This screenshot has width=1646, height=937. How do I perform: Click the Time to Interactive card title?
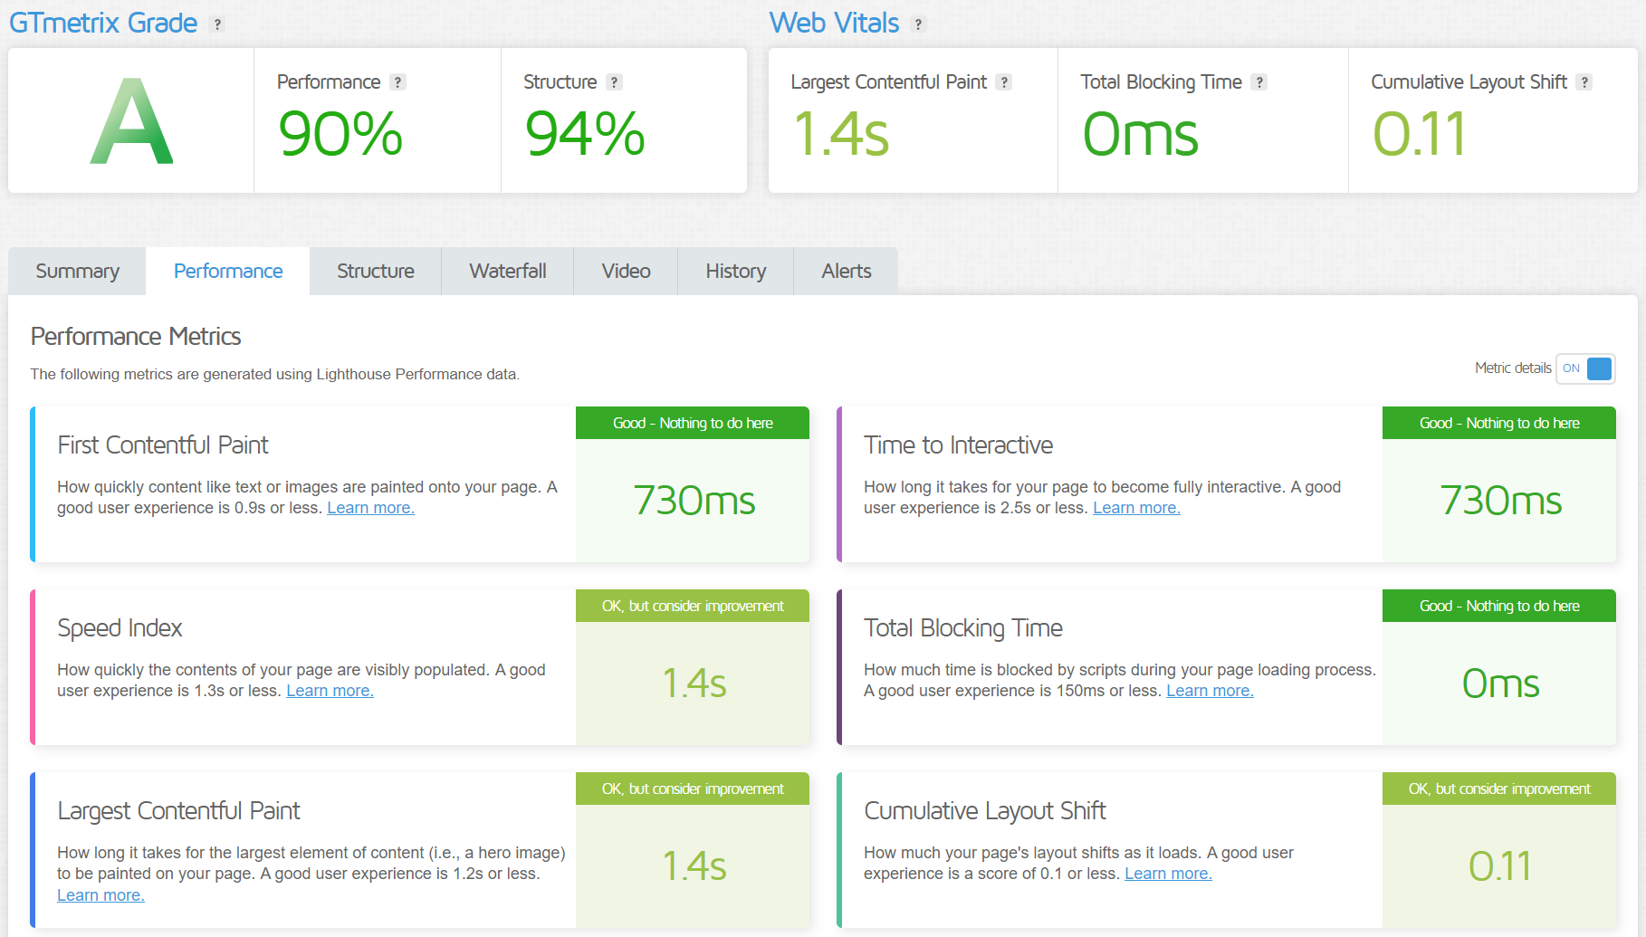coord(958,445)
